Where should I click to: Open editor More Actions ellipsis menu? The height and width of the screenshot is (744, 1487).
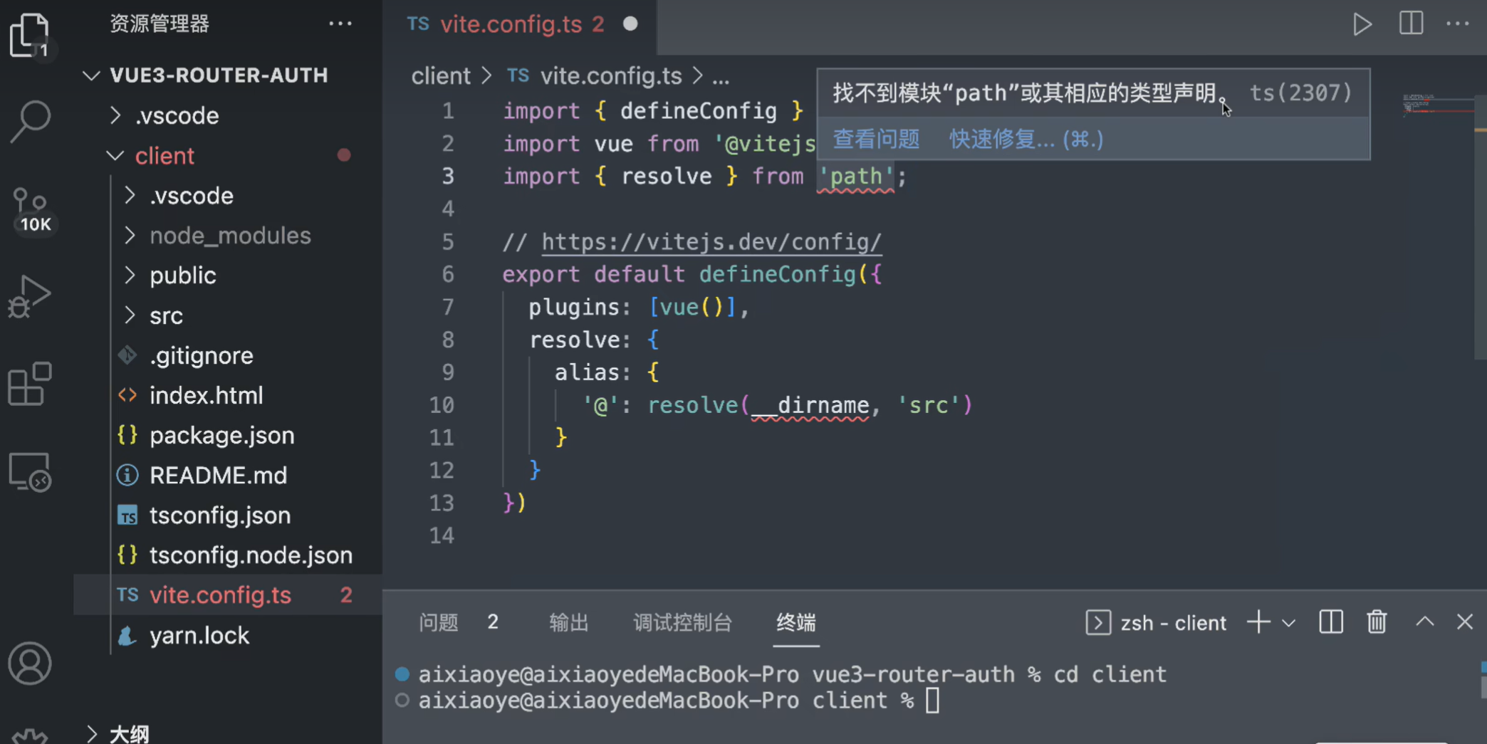(x=1458, y=23)
